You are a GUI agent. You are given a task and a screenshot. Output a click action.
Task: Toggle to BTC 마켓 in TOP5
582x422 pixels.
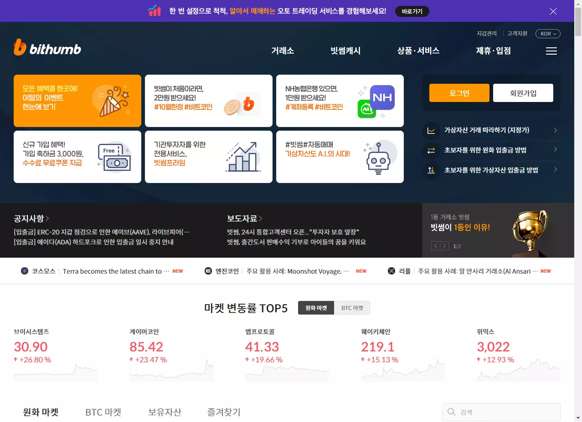tap(352, 308)
